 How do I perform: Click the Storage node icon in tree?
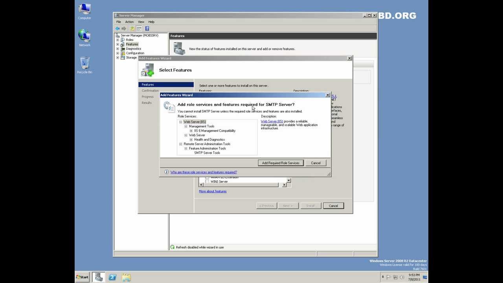tap(123, 57)
